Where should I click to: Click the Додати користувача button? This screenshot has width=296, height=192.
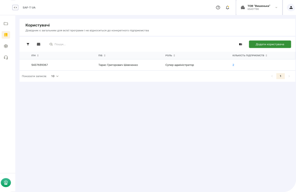coord(270,44)
